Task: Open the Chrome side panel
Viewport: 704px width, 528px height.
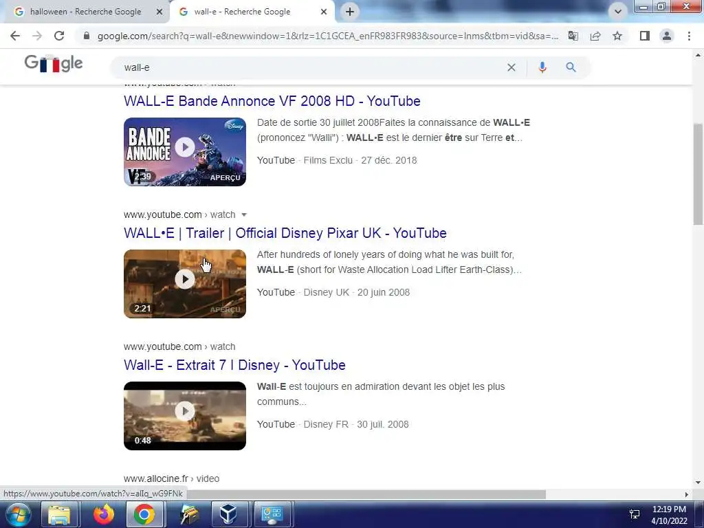Action: click(x=645, y=36)
